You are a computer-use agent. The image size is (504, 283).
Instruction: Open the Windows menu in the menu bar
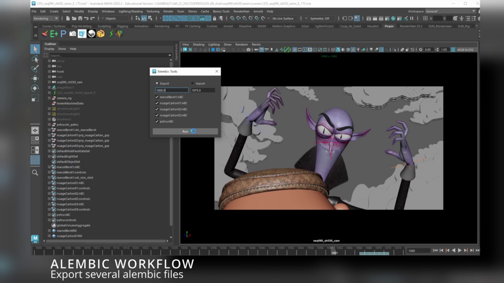click(108, 11)
